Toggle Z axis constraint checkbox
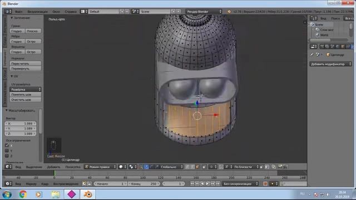The width and height of the screenshot is (356, 200). pyautogui.click(x=7, y=156)
